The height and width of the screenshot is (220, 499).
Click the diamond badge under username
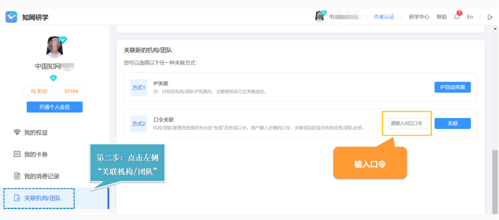pyautogui.click(x=54, y=78)
